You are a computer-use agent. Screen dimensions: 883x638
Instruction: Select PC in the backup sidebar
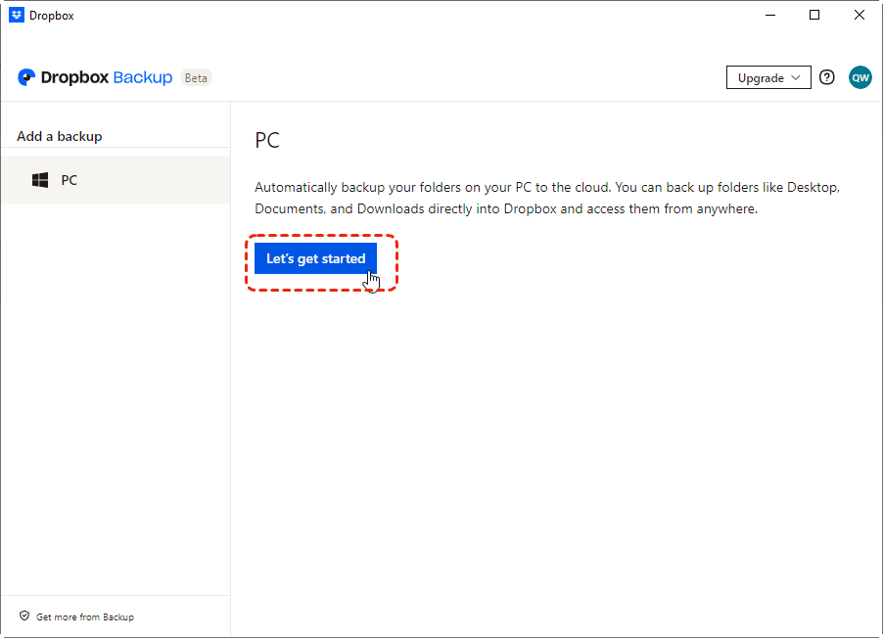[116, 180]
